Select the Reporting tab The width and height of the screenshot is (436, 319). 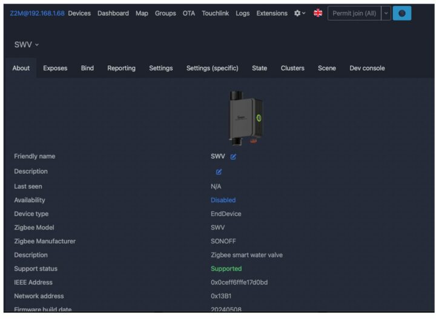point(121,68)
